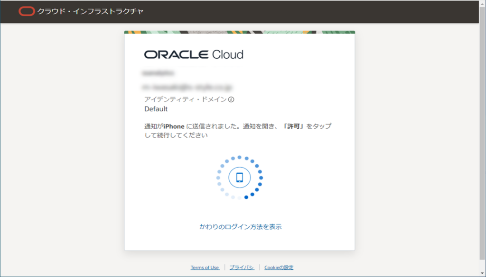Click the iPhone notification message text
486x277 pixels.
click(238, 131)
